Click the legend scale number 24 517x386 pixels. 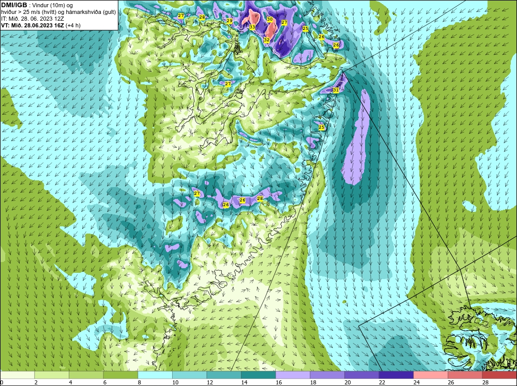pyautogui.click(x=416, y=382)
